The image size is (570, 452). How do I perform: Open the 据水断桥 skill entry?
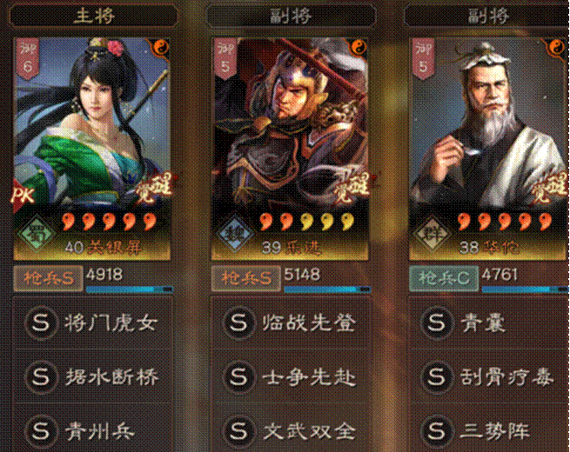click(x=93, y=377)
